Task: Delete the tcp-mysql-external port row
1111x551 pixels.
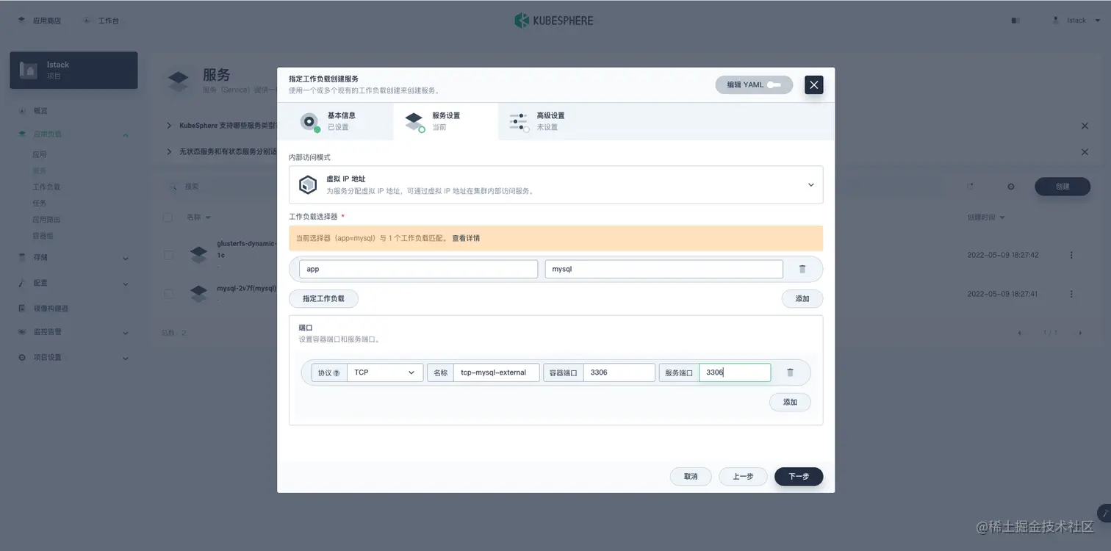Action: [791, 372]
